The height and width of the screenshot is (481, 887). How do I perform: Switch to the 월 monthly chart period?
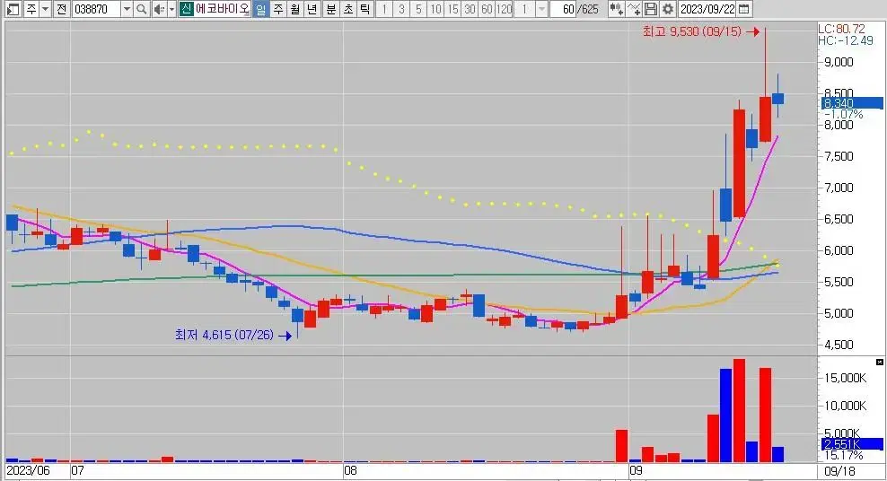coord(295,9)
